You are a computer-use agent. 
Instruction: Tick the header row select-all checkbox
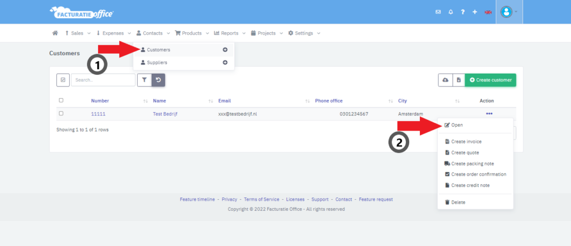(61, 100)
